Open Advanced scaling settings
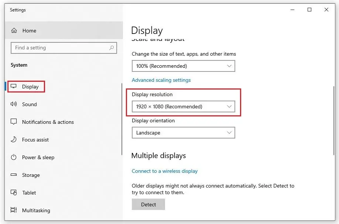 coord(161,80)
